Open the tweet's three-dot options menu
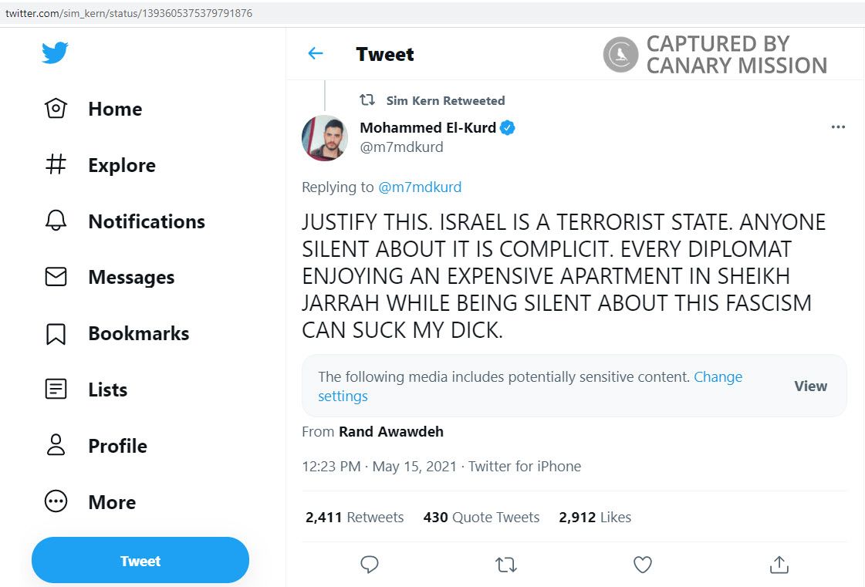865x587 pixels. tap(838, 127)
